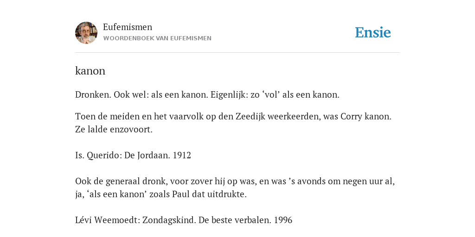Viewport: 475px width, 237px height.
Task: Click the year 1996
Action: (283, 220)
